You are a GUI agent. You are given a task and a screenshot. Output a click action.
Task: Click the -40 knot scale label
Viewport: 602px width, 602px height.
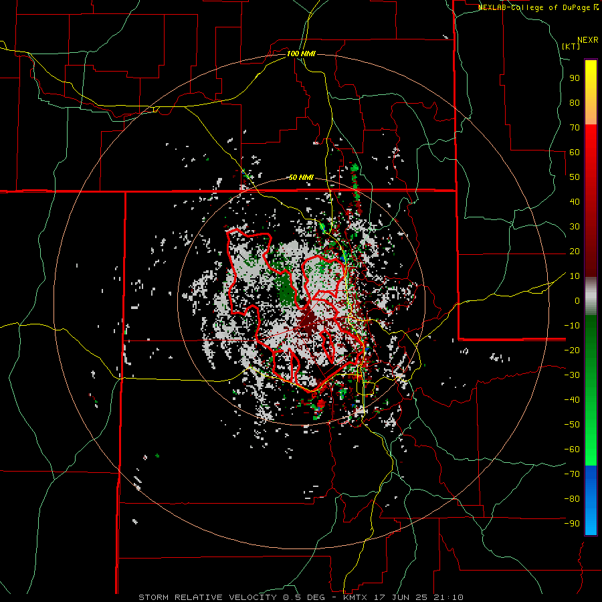572,400
